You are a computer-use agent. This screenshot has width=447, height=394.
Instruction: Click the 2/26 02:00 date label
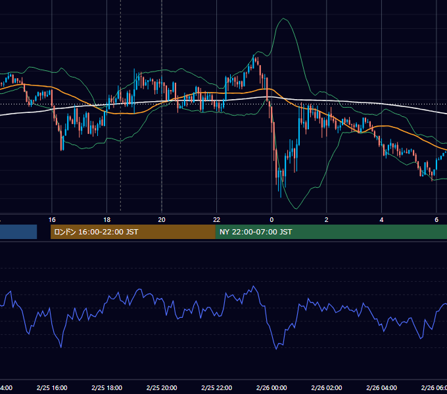click(327, 387)
